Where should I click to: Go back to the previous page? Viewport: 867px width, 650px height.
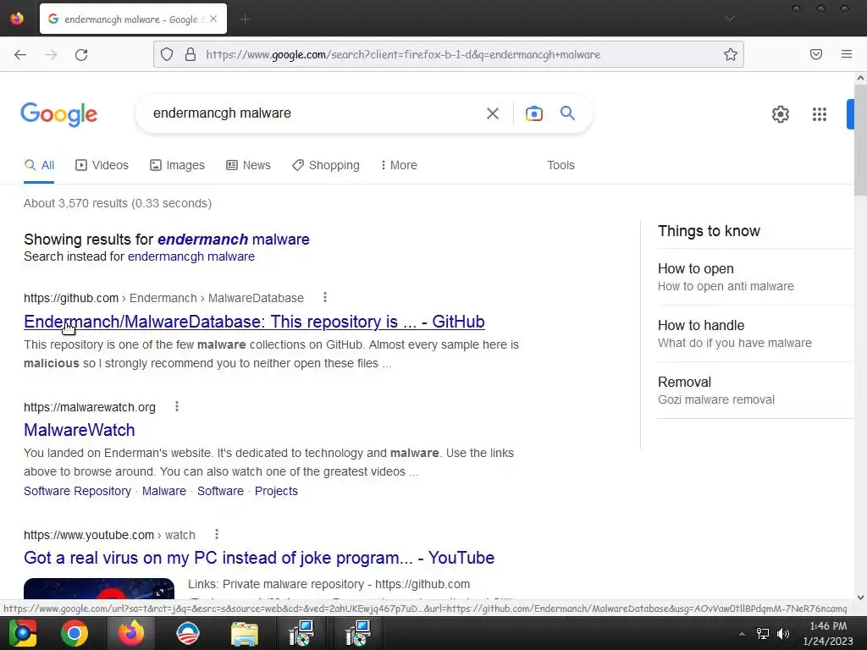click(x=20, y=54)
